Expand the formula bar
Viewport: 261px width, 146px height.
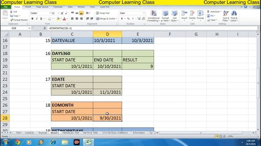(x=258, y=28)
